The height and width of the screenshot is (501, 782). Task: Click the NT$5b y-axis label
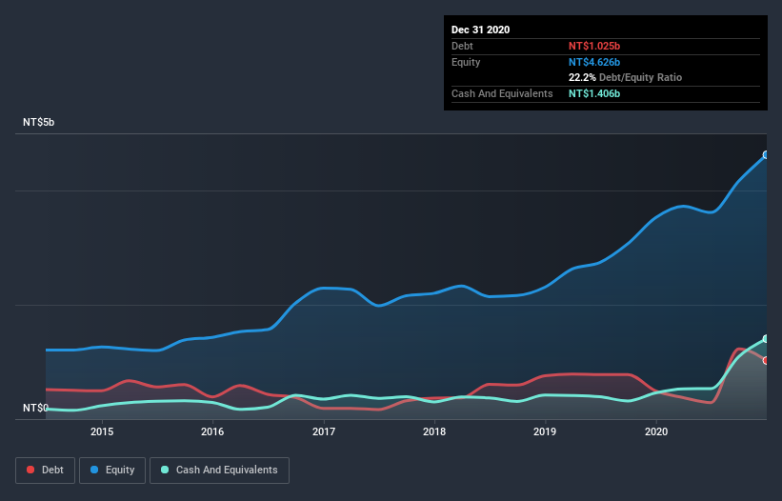(38, 122)
